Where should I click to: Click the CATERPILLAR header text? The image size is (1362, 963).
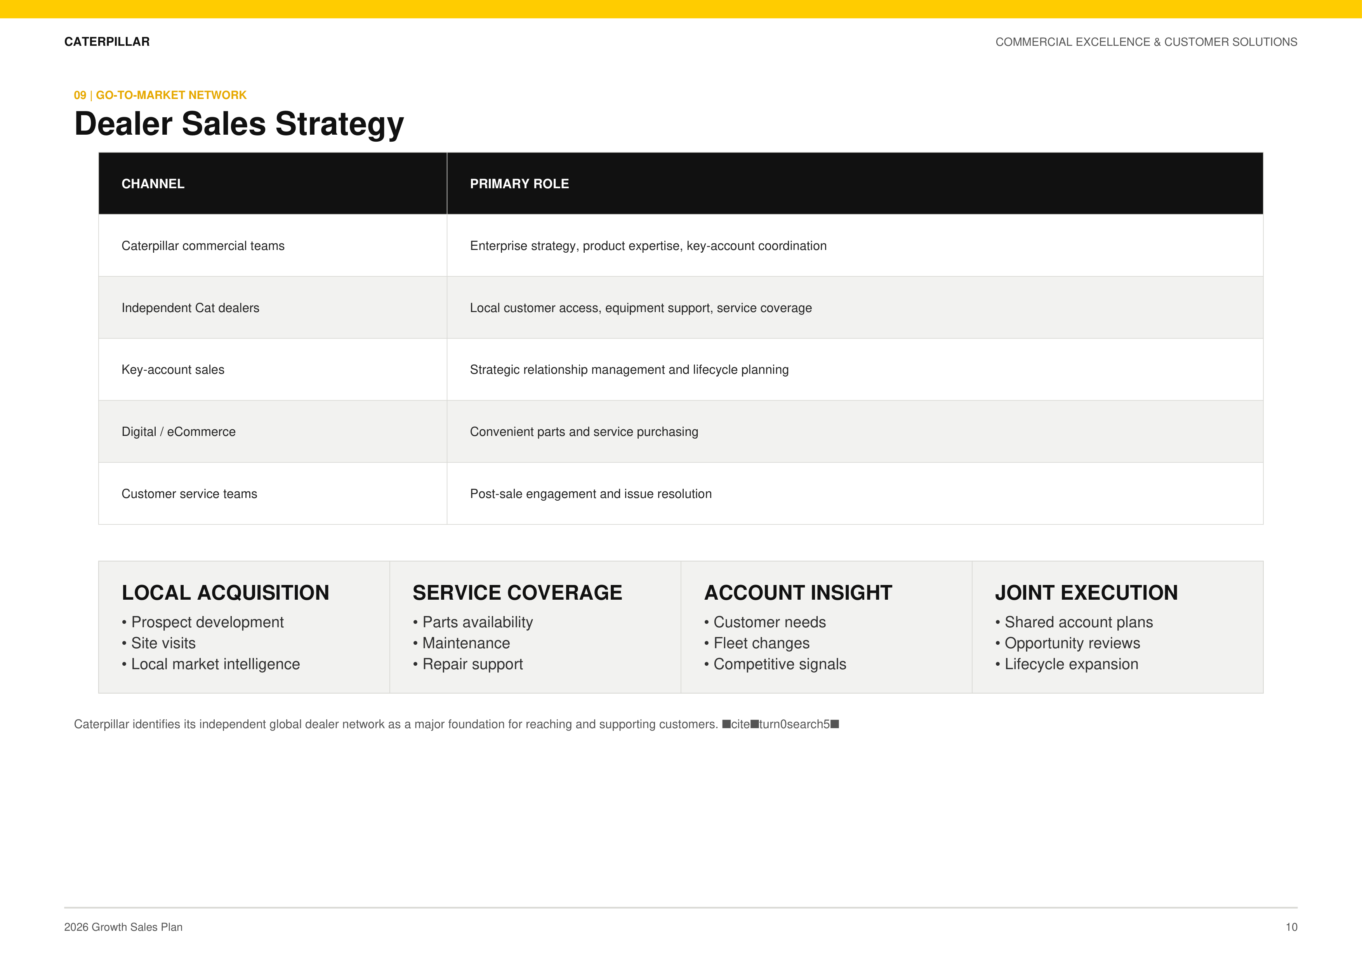point(107,42)
